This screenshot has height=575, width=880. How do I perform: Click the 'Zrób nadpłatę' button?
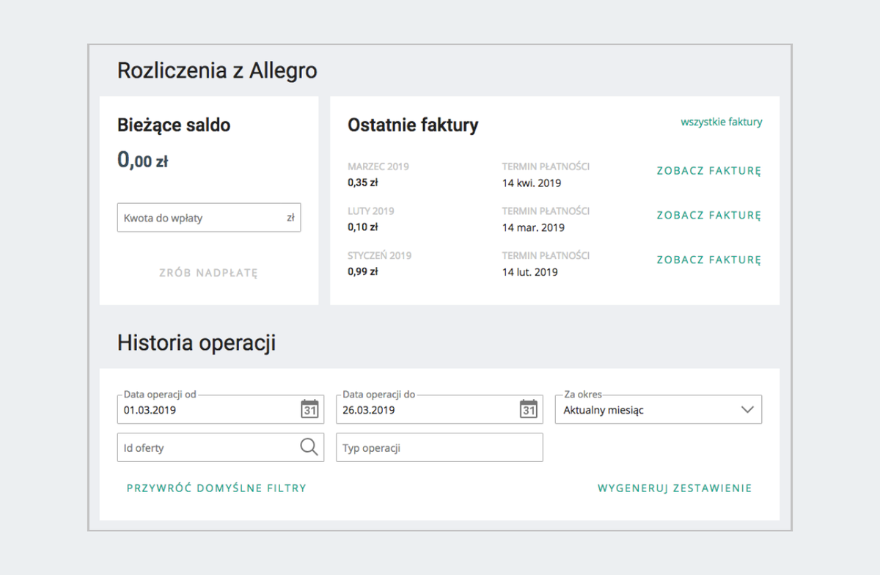click(209, 273)
